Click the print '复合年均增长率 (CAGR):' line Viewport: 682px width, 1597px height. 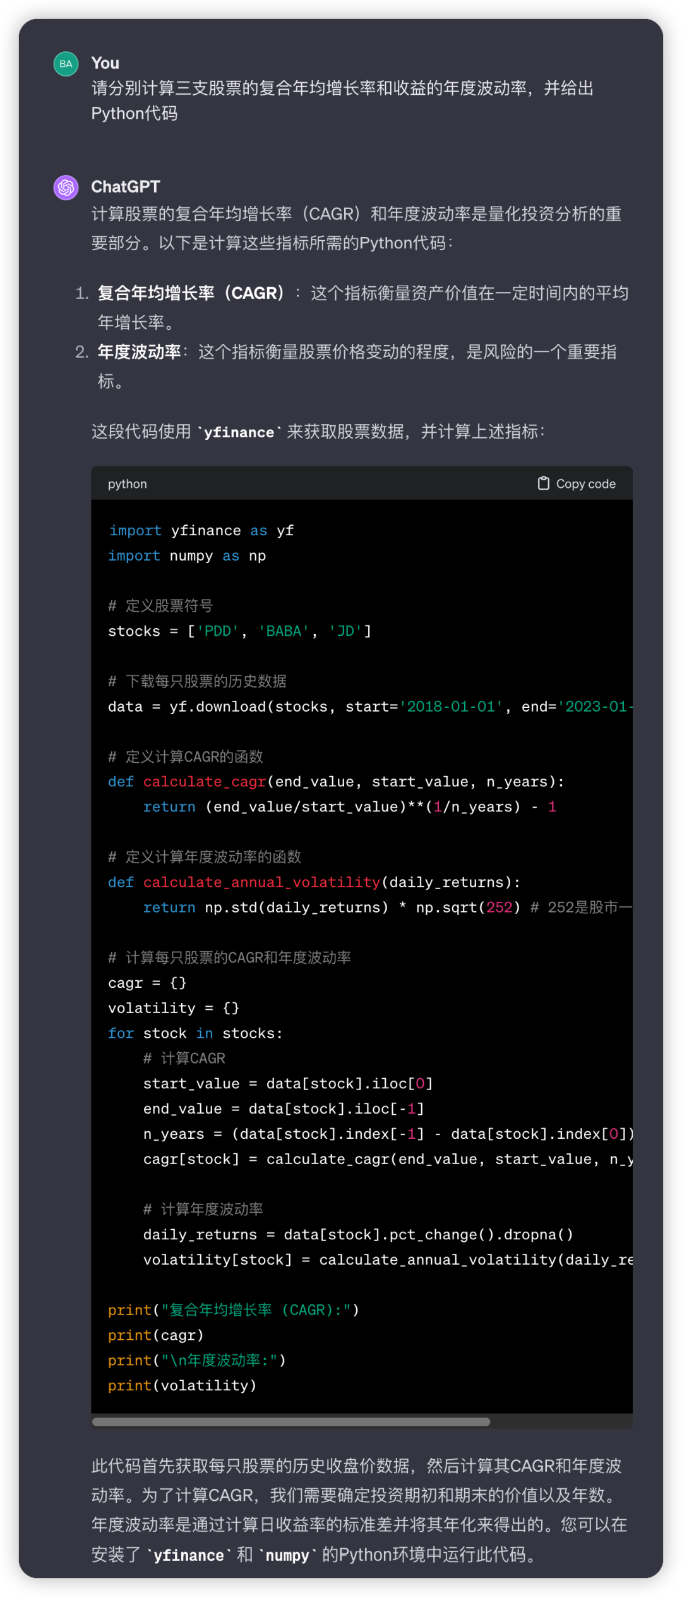coord(234,1311)
